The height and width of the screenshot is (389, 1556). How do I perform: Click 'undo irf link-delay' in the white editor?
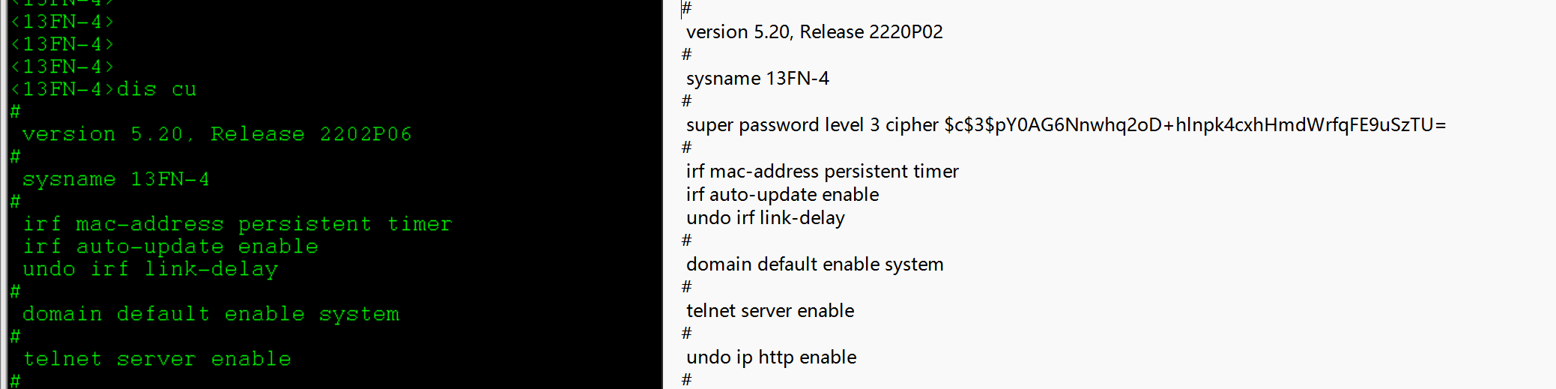[765, 218]
